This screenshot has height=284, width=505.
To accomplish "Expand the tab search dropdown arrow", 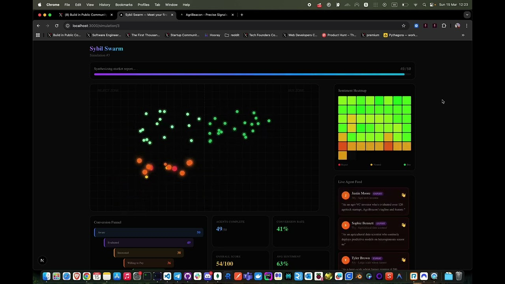I will click(x=467, y=15).
